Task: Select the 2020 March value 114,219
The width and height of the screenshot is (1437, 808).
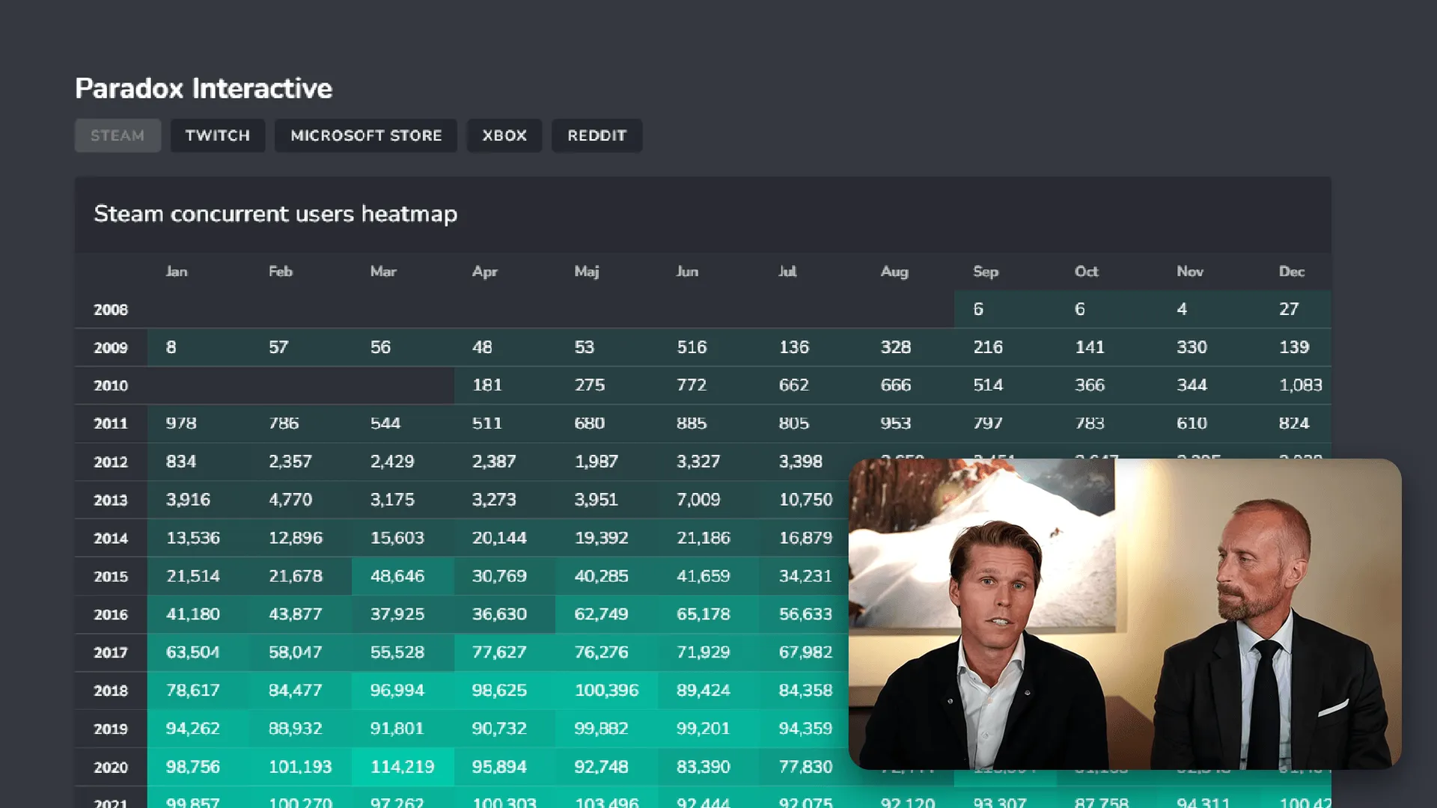Action: point(403,767)
